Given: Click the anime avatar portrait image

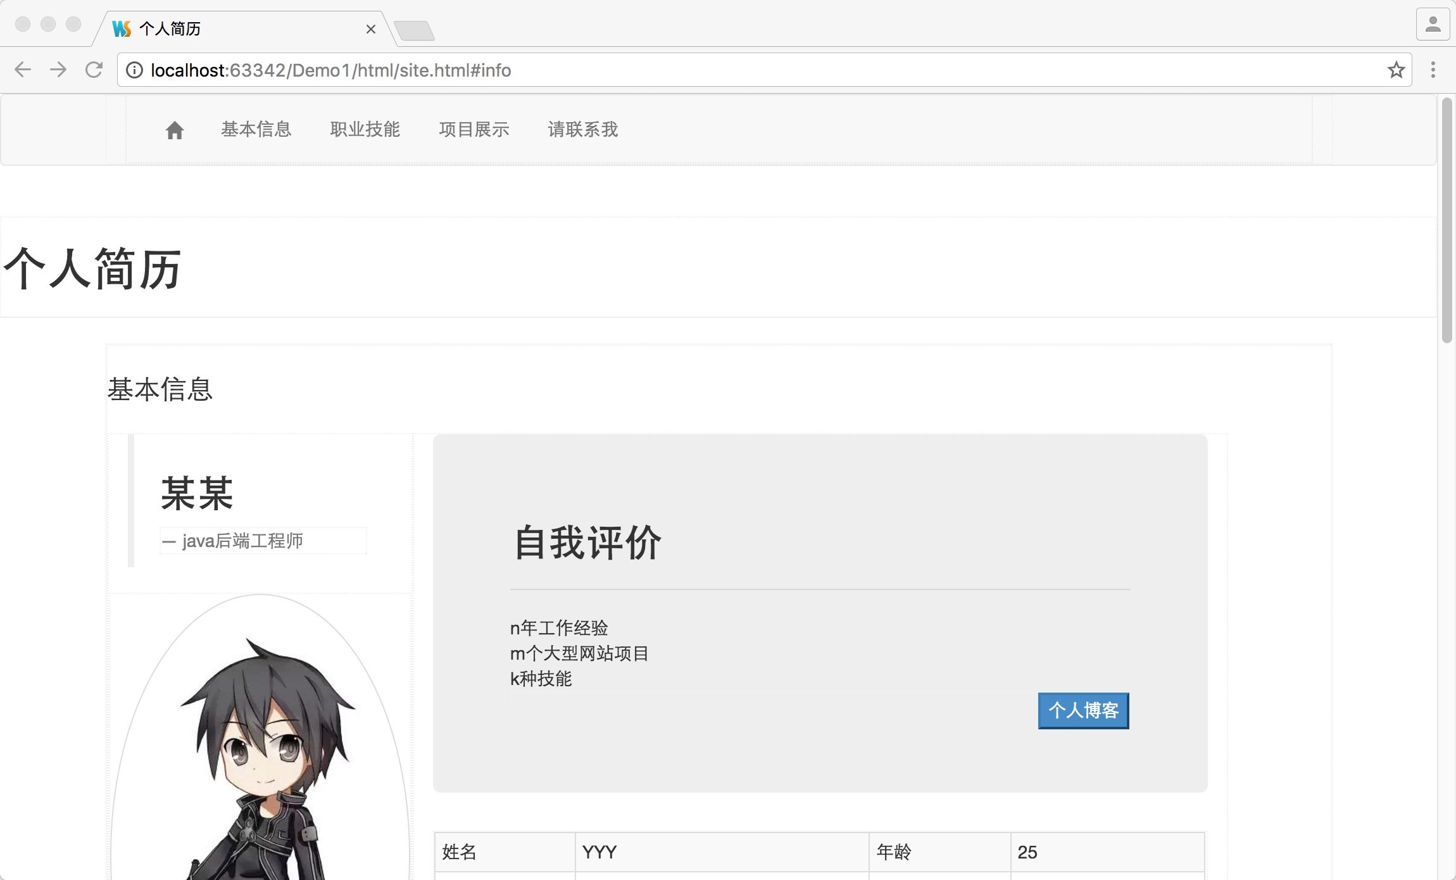Looking at the screenshot, I should [x=260, y=738].
